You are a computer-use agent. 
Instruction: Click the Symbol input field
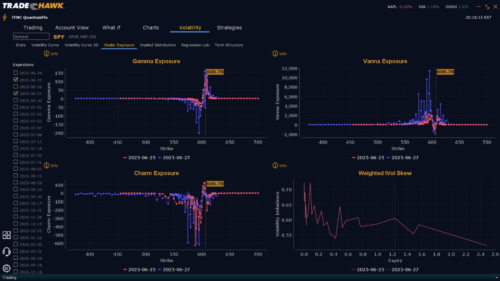(31, 37)
